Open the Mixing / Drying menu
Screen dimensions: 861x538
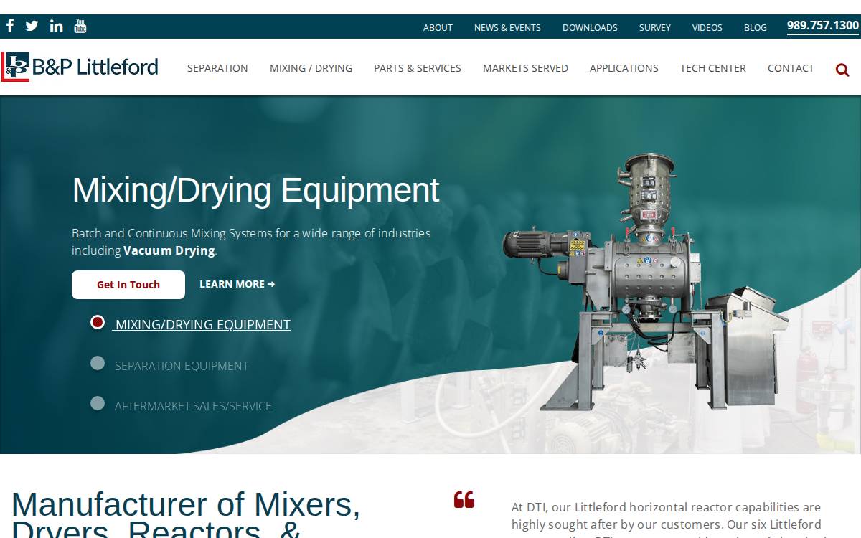tap(311, 68)
